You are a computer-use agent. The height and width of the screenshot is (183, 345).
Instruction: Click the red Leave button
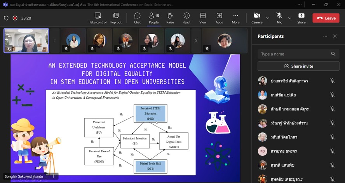click(326, 18)
